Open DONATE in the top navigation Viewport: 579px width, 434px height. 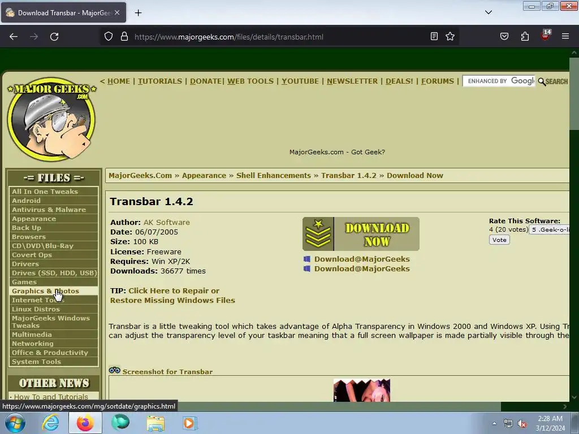pos(206,81)
